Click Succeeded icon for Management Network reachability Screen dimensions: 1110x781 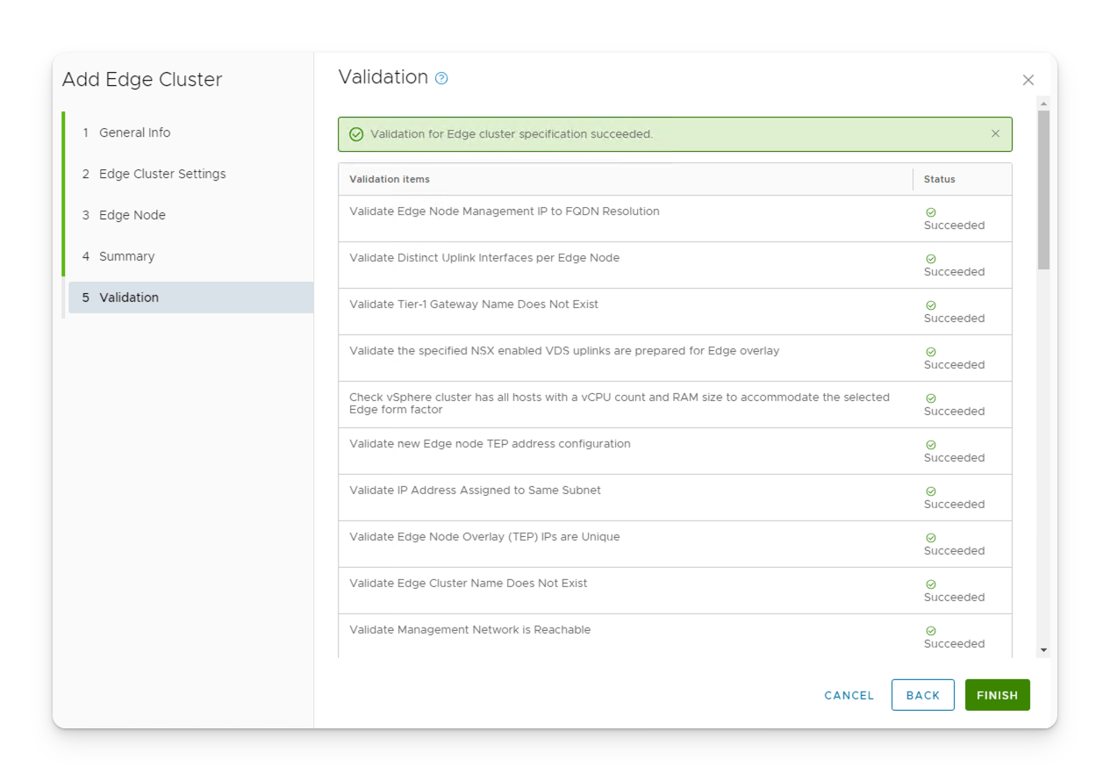[x=929, y=629]
